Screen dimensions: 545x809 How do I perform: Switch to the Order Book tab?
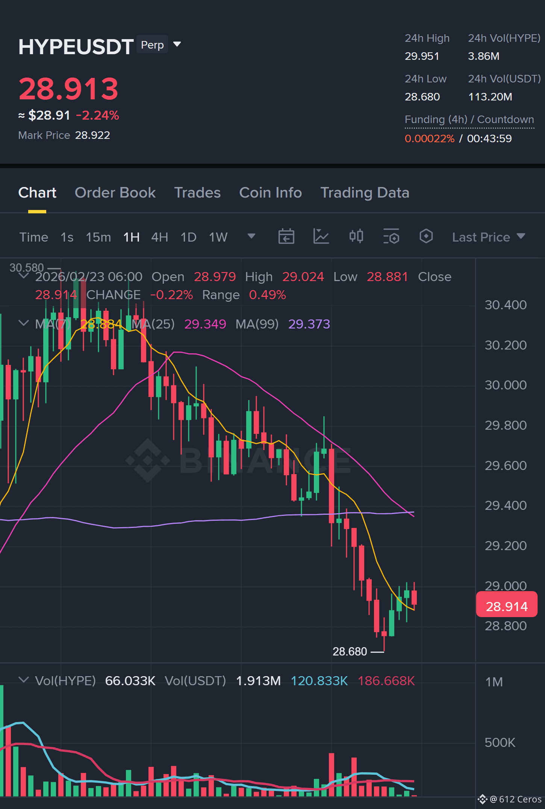[x=115, y=193]
